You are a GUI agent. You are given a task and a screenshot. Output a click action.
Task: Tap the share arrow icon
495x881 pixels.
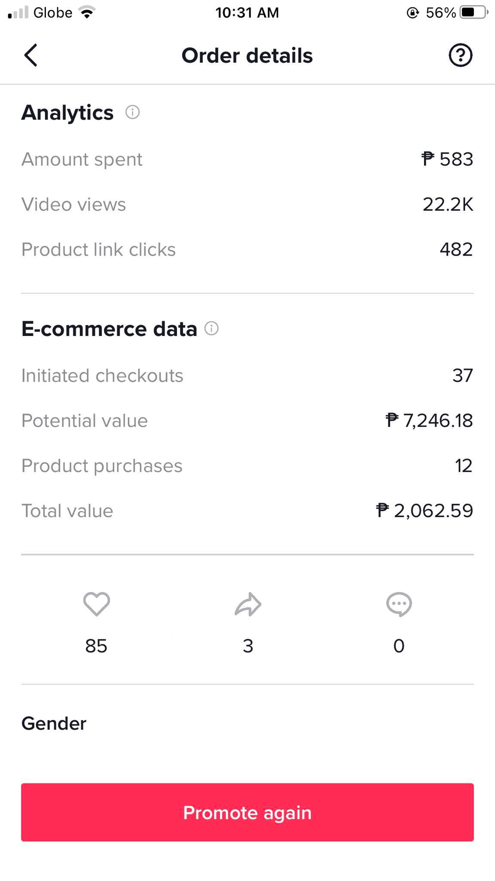coord(248,604)
